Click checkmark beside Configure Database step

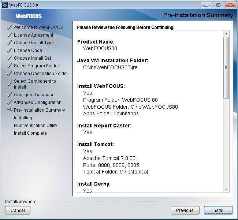[x=10, y=94]
